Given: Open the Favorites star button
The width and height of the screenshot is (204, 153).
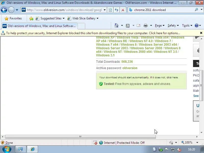Looking at the screenshot, I should click(13, 18).
